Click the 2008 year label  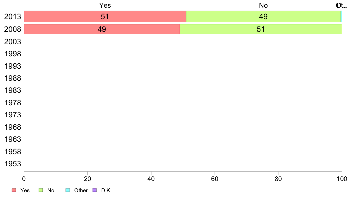12,29
